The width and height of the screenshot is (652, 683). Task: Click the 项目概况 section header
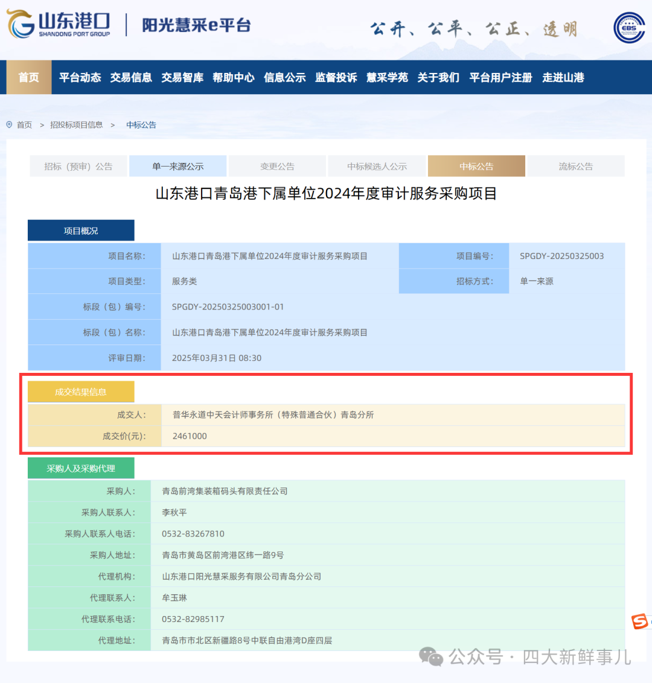pos(81,230)
